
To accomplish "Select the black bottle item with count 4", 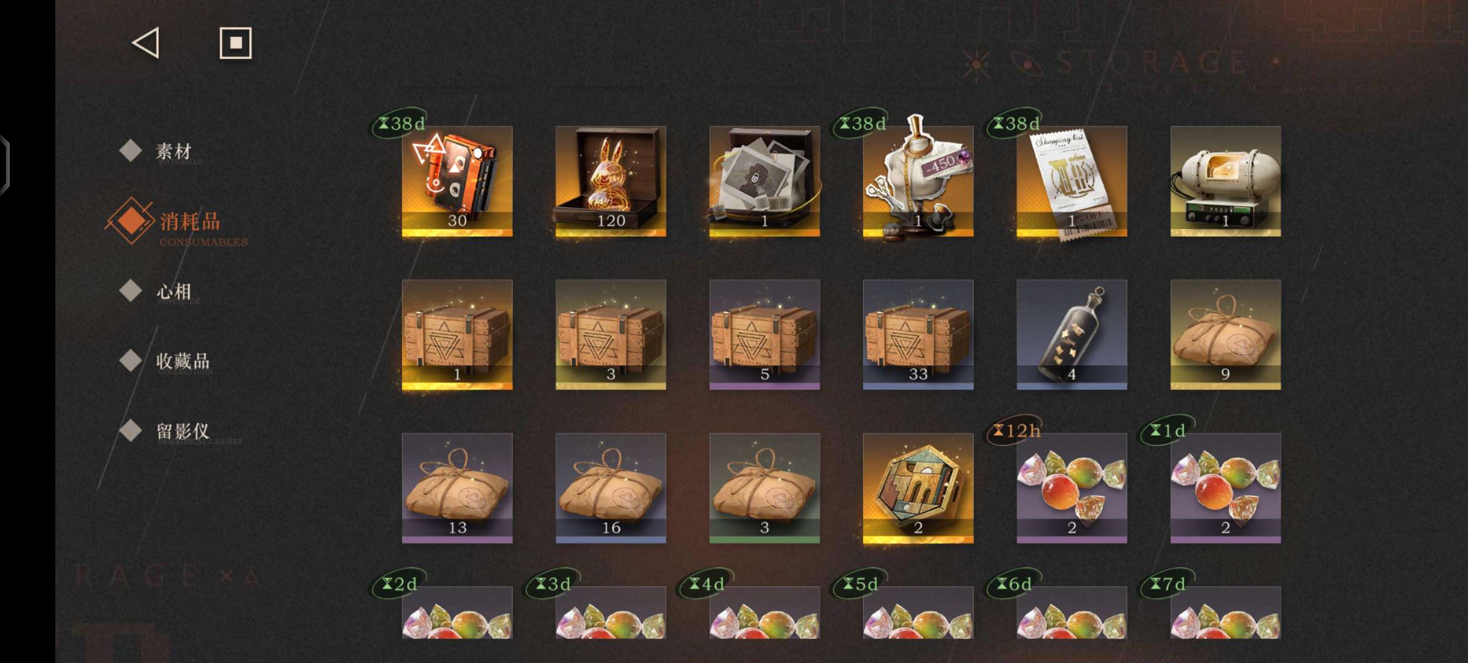I will 1071,335.
